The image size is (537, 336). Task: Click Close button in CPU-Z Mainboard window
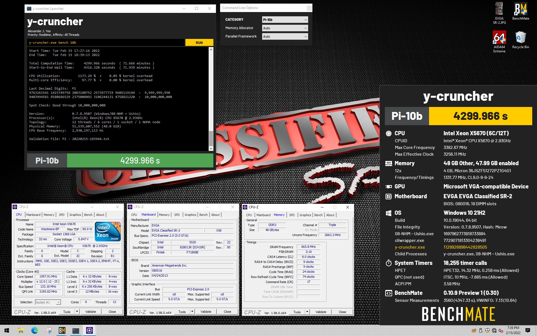[227, 312]
